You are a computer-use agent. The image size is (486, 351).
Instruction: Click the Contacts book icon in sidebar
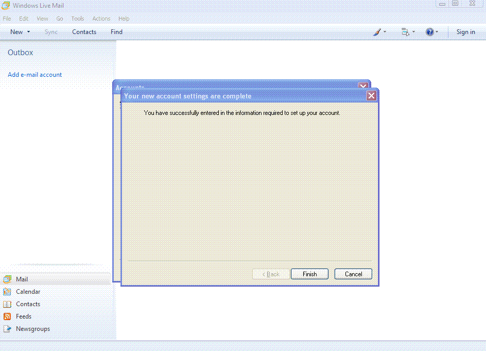pyautogui.click(x=7, y=304)
